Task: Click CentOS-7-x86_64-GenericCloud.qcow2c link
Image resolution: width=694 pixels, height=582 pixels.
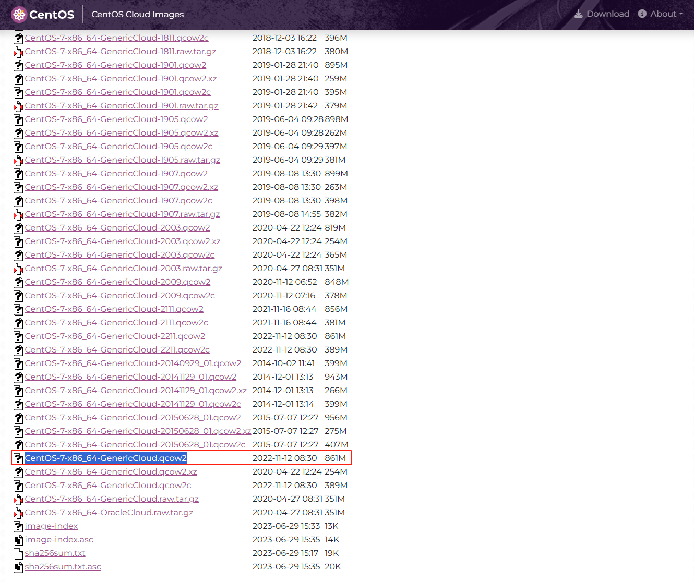Action: tap(108, 486)
